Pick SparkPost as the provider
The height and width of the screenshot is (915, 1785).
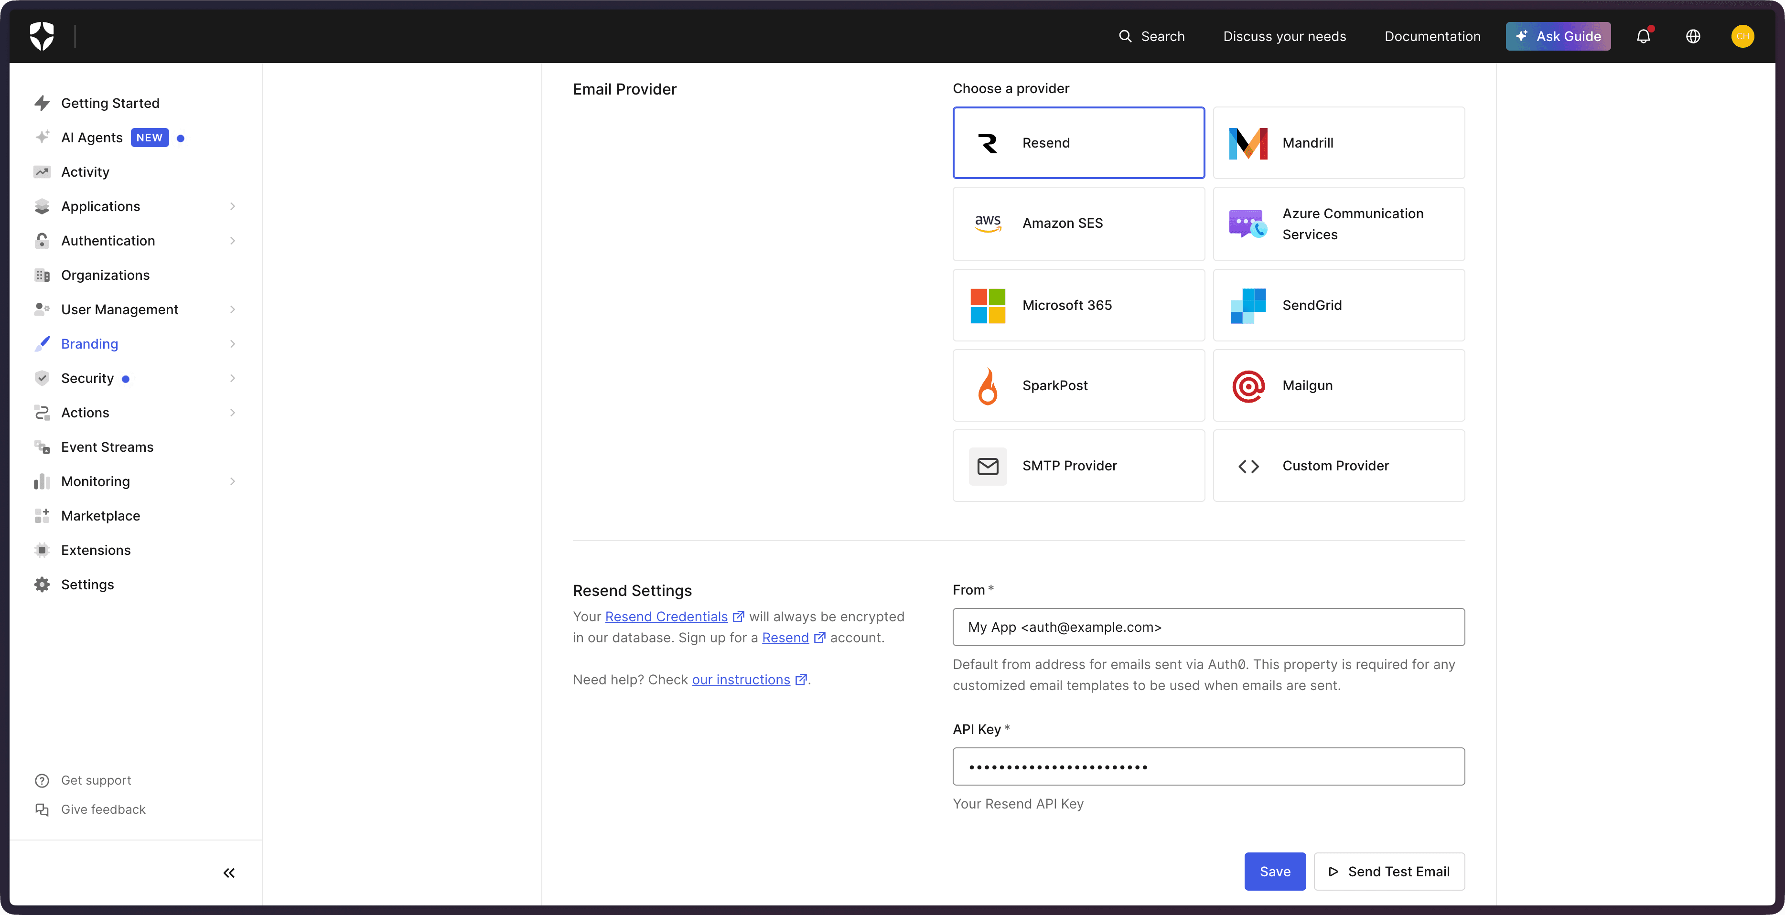point(1078,386)
